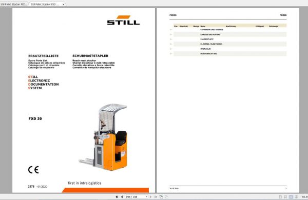Viewport: 308px width, 200px height.
Task: Click the date in the right page footer
Action: tap(174, 188)
